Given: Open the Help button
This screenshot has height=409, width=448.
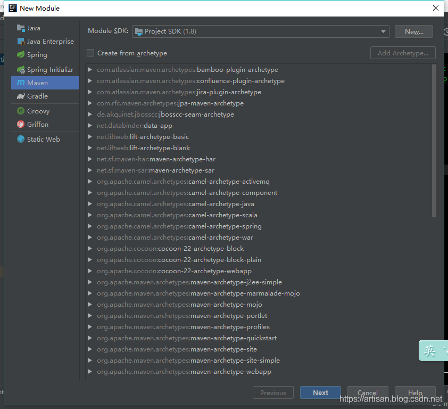Looking at the screenshot, I should (x=415, y=393).
